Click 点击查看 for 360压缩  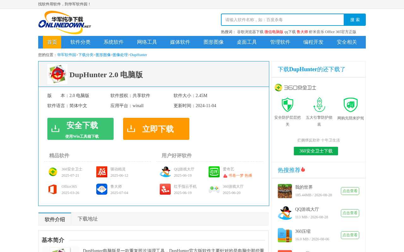tap(350, 235)
